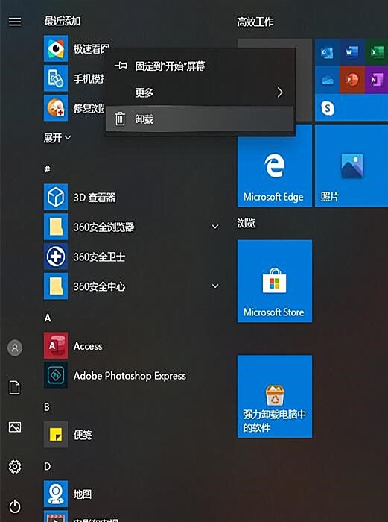Open the Skype tile
This screenshot has height=522, width=388.
(x=352, y=107)
